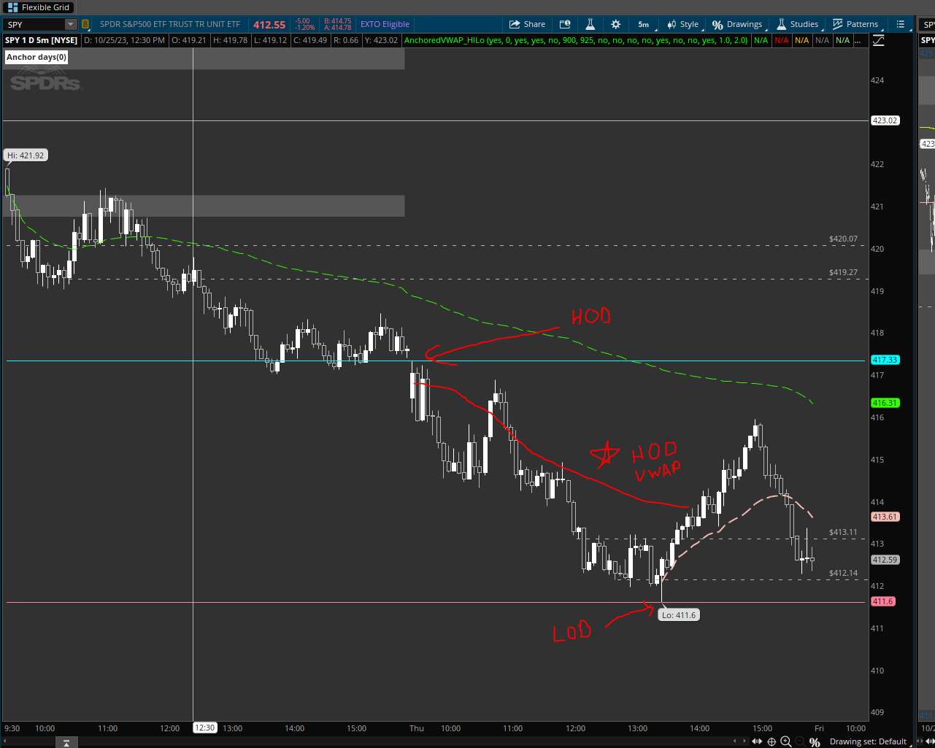
Task: Click the active drawing tool icon right of studies
Action: pyautogui.click(x=878, y=40)
